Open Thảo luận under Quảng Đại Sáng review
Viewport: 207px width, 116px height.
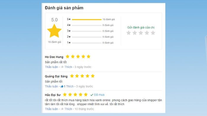(51, 87)
